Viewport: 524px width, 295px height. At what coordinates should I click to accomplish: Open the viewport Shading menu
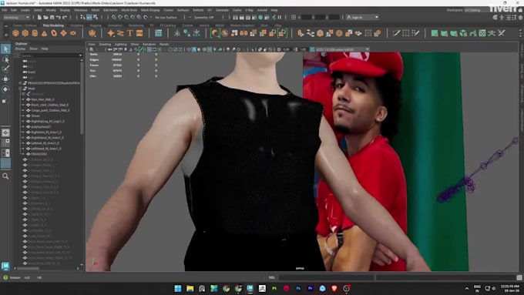tap(105, 44)
